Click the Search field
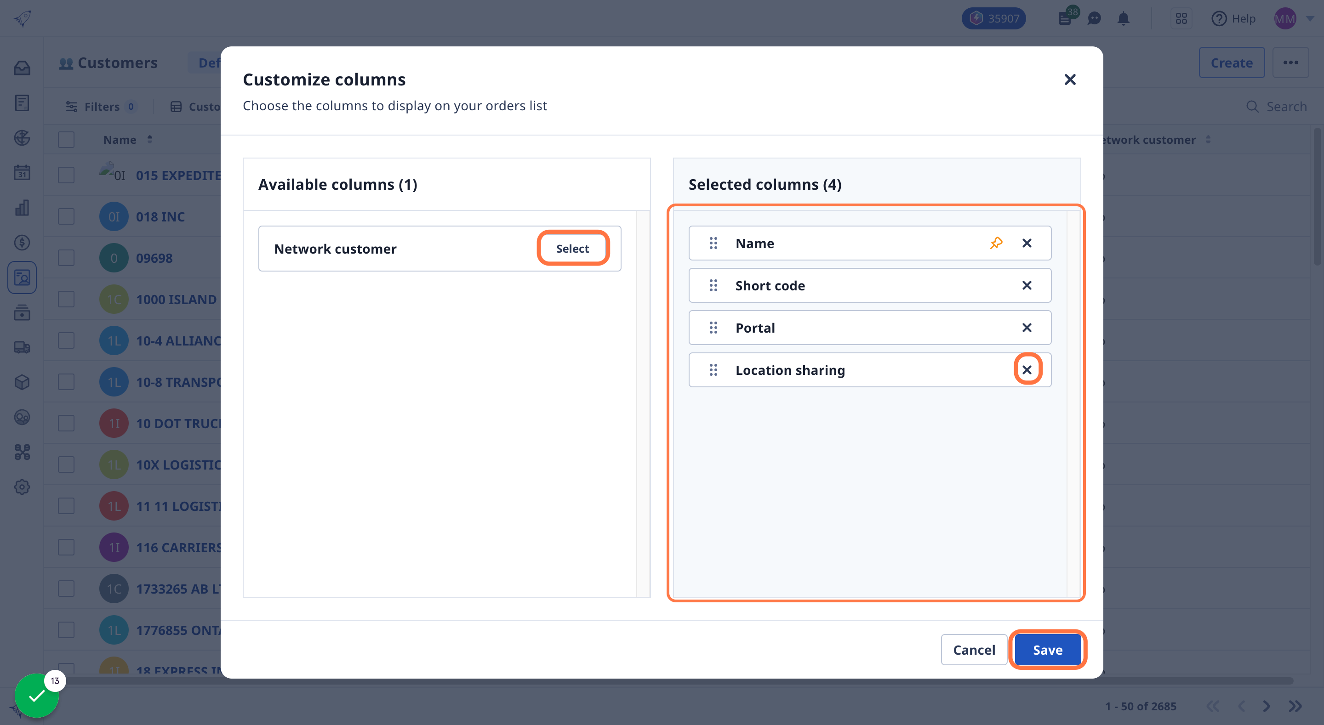Viewport: 1324px width, 725px height. pos(1277,106)
